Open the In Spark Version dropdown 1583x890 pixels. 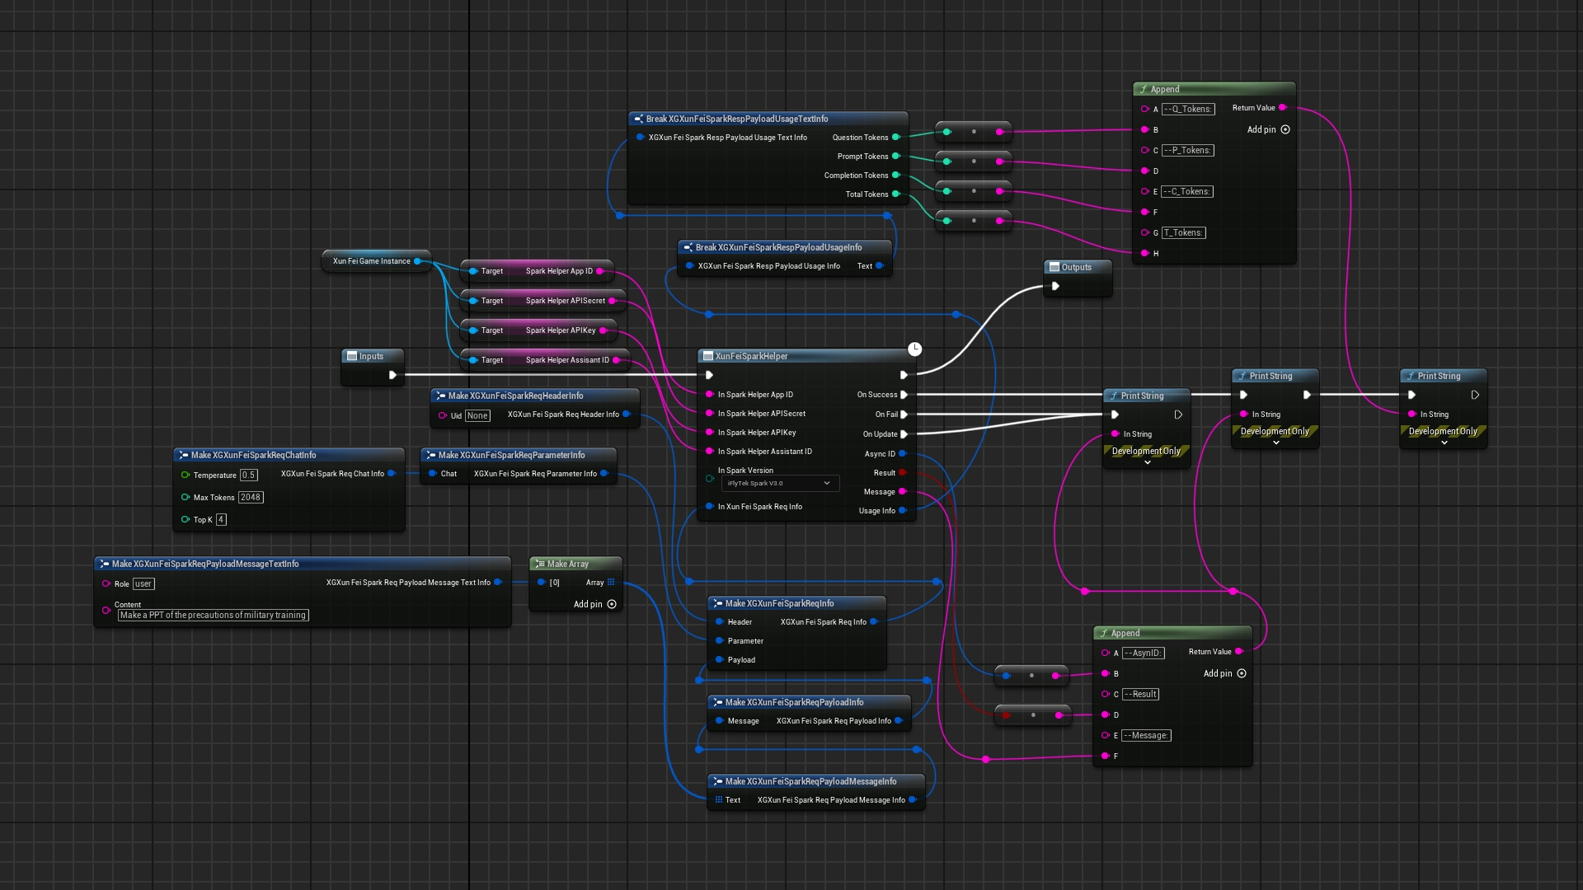(x=780, y=484)
